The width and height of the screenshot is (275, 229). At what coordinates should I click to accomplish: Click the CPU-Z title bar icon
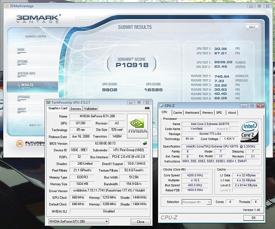(161, 106)
